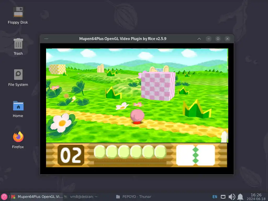Switch to PEPOYO - Thunar taskbar button
268x201 pixels.
click(x=134, y=197)
